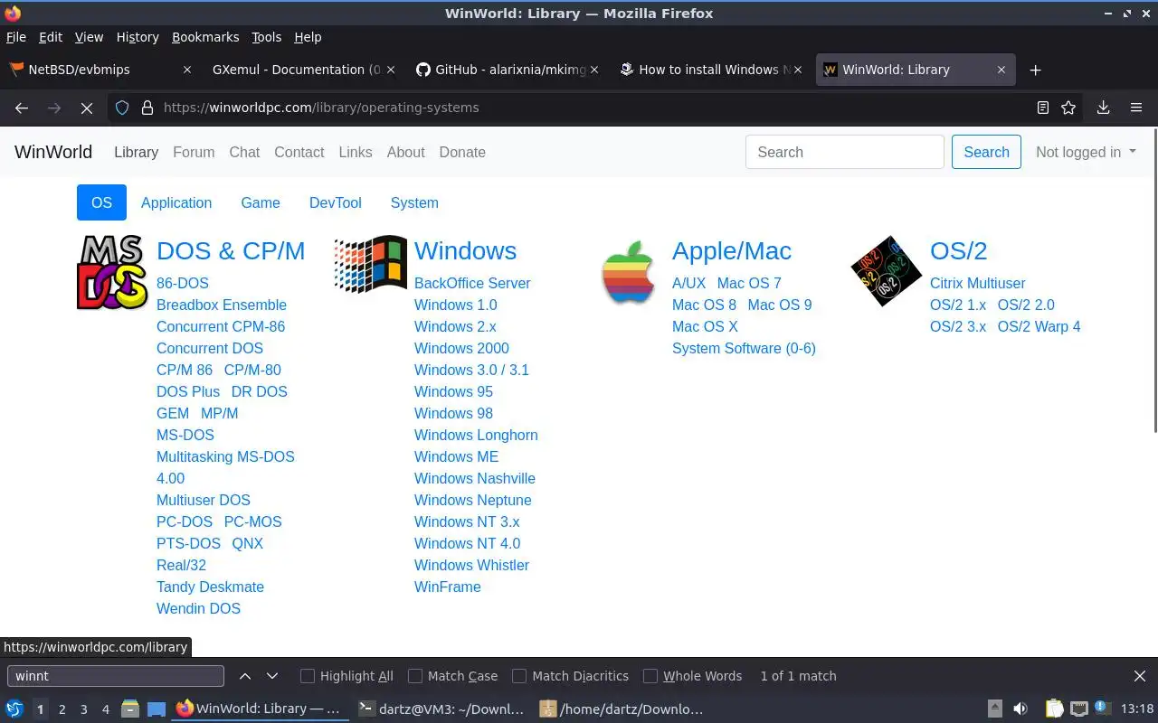Enable Highlight All checkbox
The width and height of the screenshot is (1158, 723).
pos(308,676)
